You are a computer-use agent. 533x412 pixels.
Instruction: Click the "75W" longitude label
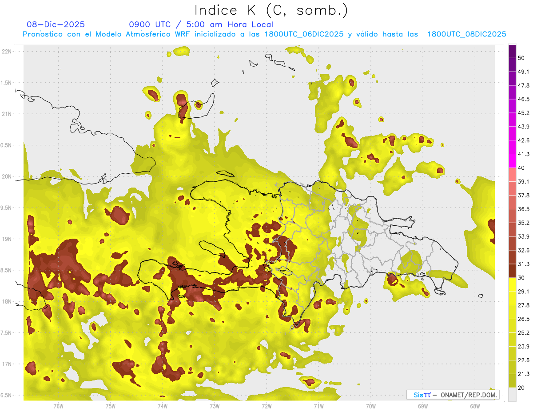111,406
